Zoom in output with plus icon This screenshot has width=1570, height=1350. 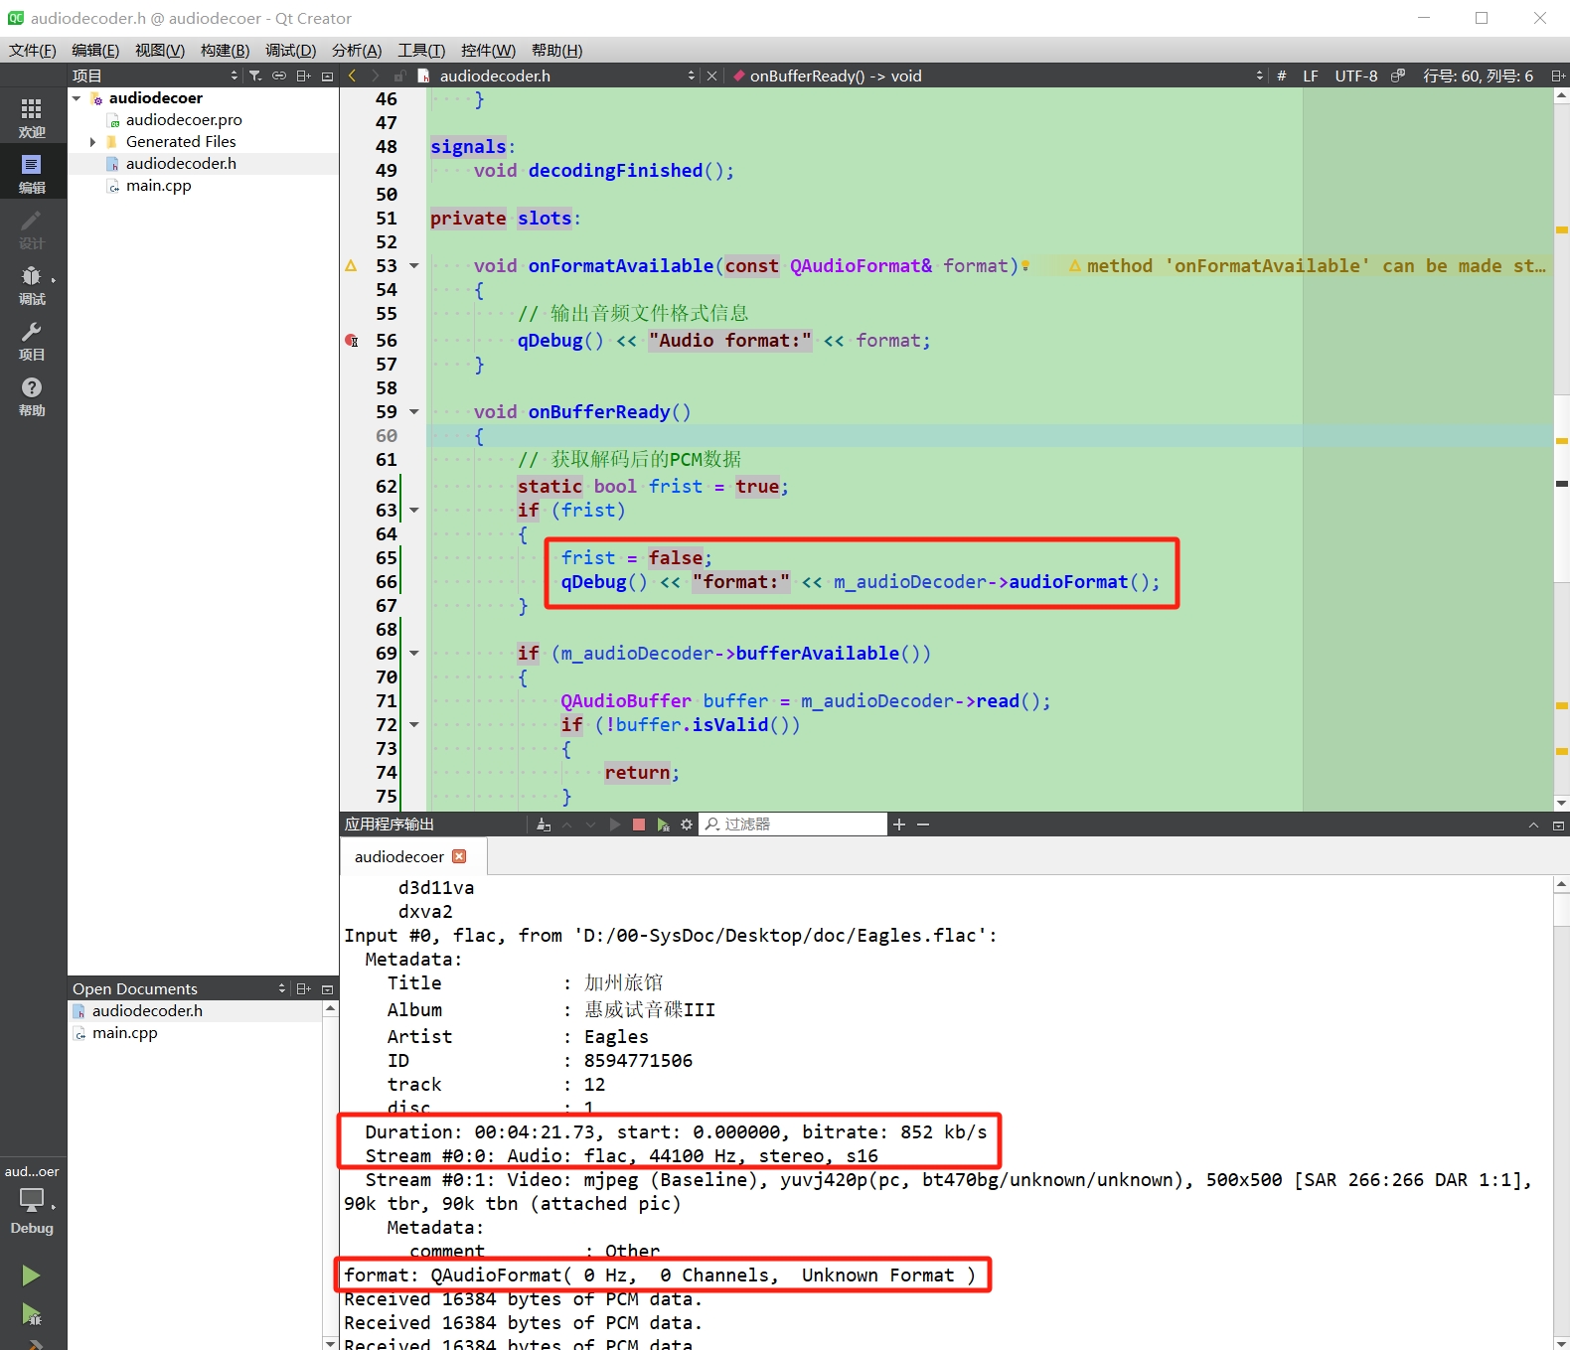[899, 825]
